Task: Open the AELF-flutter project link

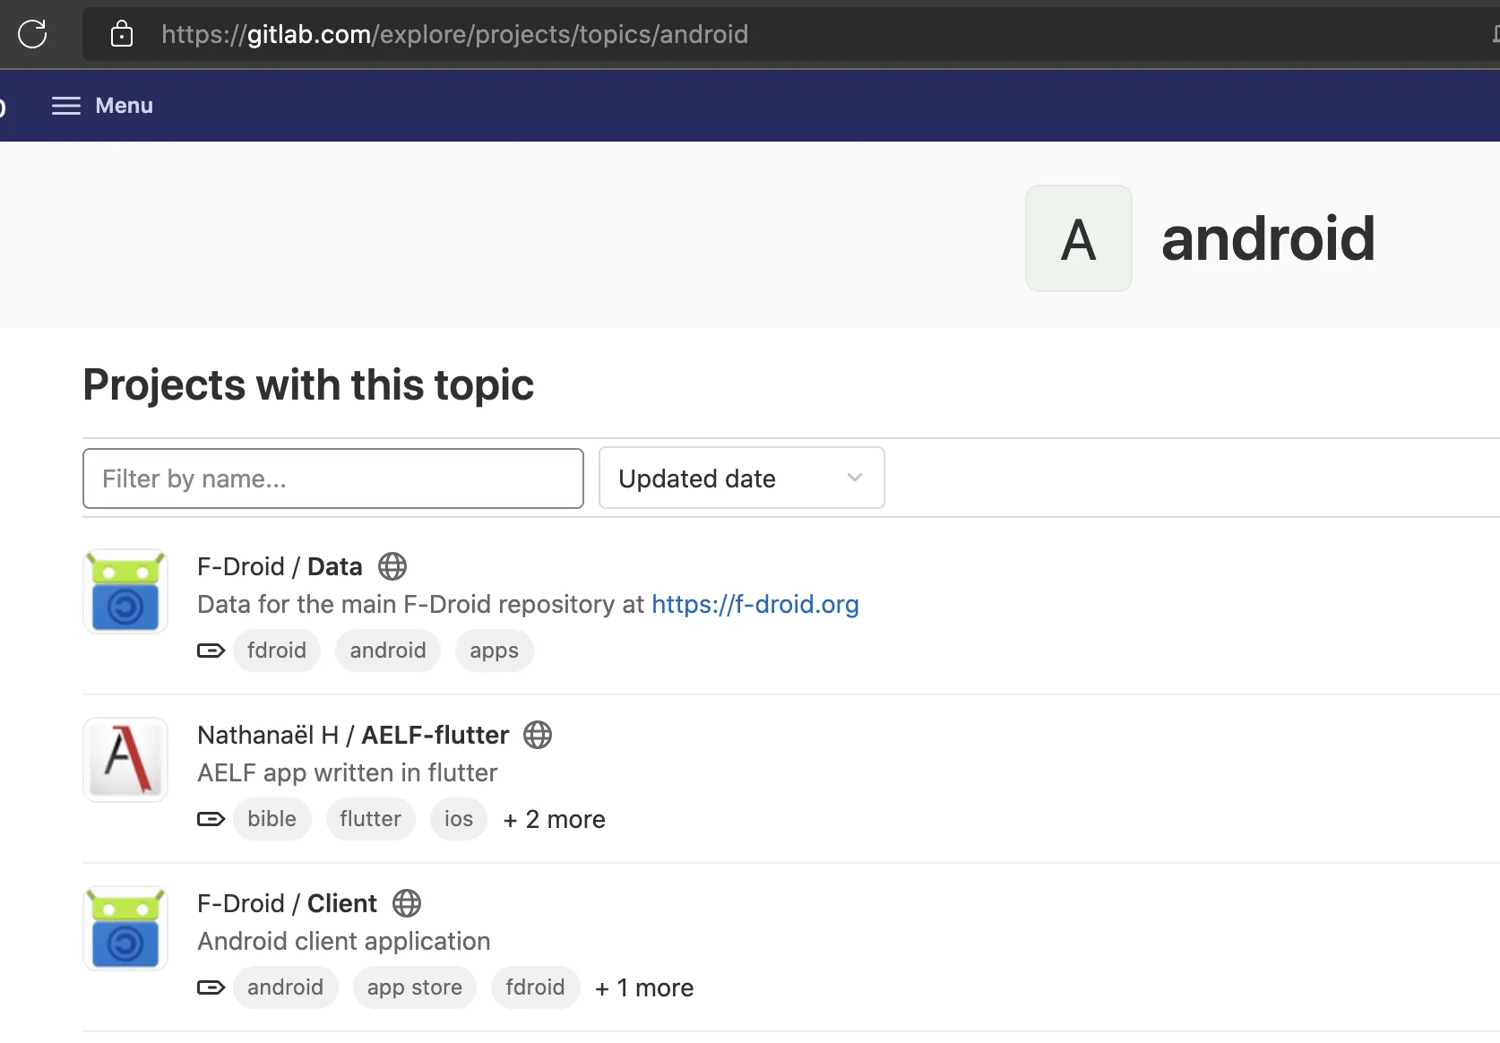Action: point(435,735)
